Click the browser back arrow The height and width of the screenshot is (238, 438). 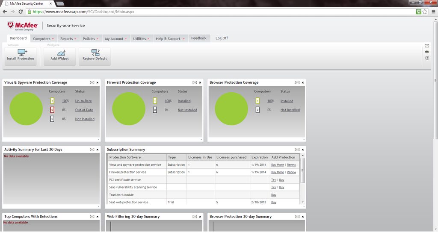click(5, 12)
